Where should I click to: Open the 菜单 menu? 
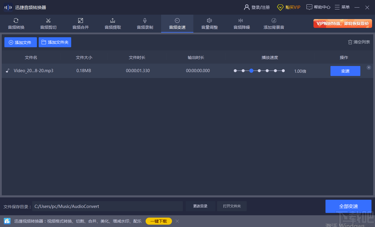(x=342, y=7)
